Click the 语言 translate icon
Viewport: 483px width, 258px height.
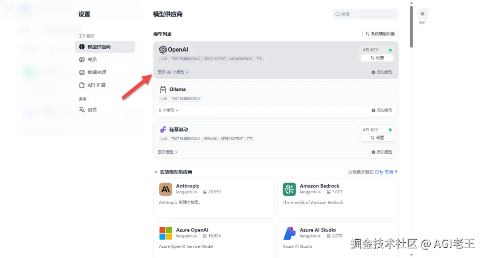(x=82, y=110)
